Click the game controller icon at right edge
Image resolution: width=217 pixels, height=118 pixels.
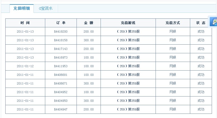213,22
